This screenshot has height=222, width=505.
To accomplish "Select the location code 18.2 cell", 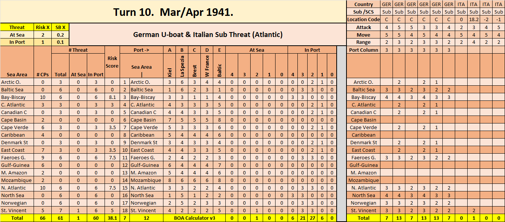I will click(x=474, y=20).
